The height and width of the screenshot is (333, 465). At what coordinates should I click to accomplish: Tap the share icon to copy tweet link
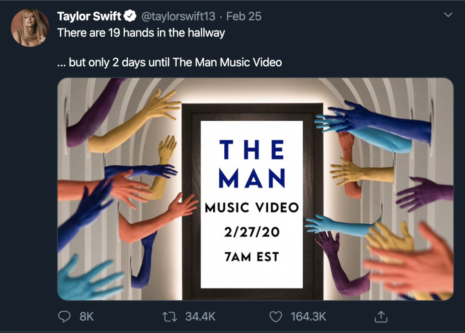click(x=380, y=317)
